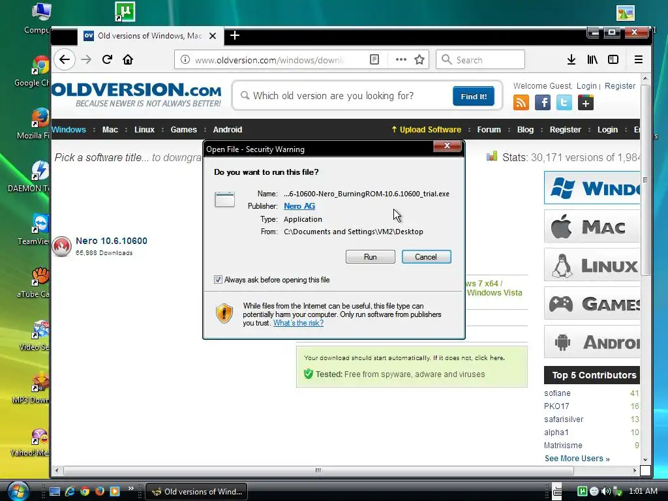Click Upload Software in nav bar

tap(427, 130)
